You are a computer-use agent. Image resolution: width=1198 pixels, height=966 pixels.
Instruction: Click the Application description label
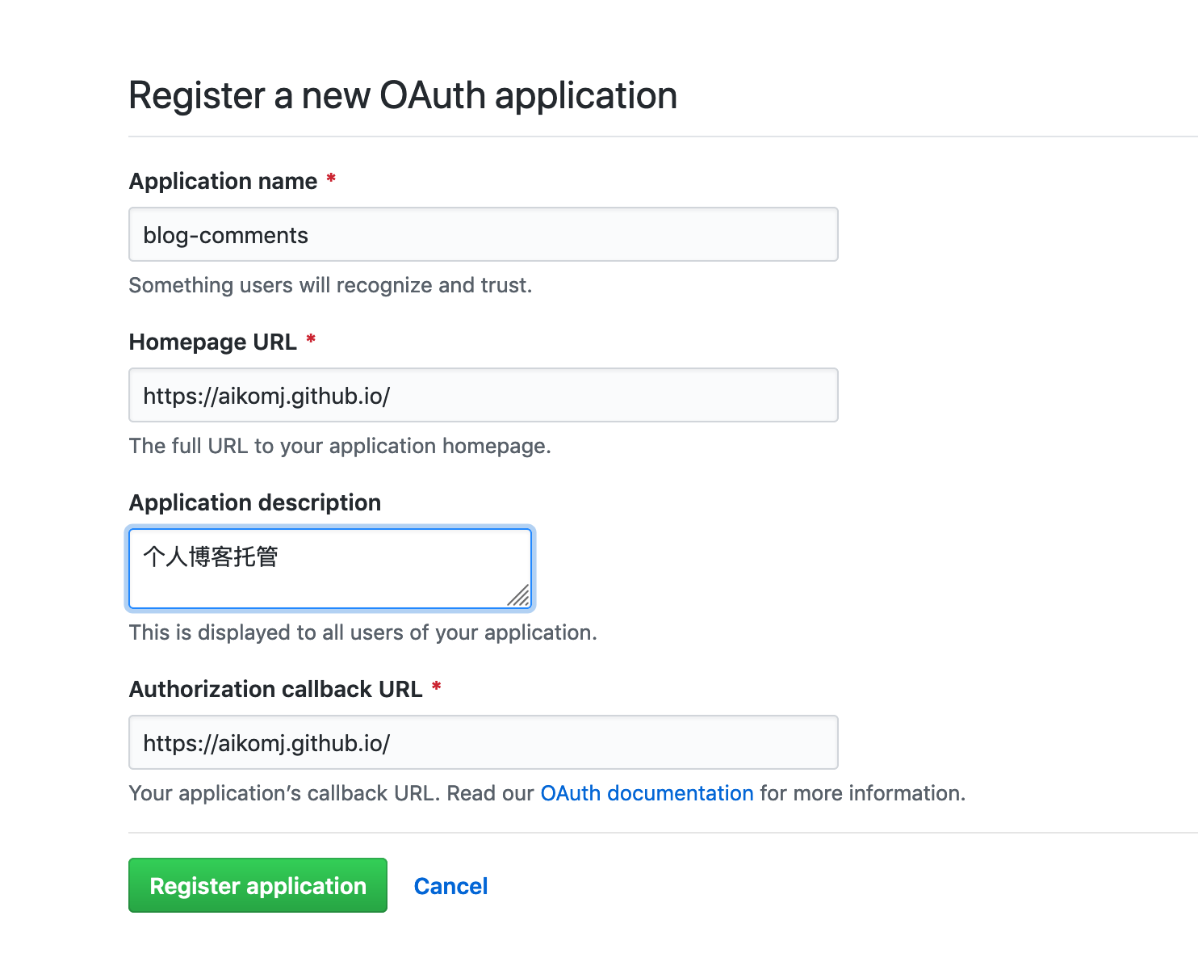point(255,502)
